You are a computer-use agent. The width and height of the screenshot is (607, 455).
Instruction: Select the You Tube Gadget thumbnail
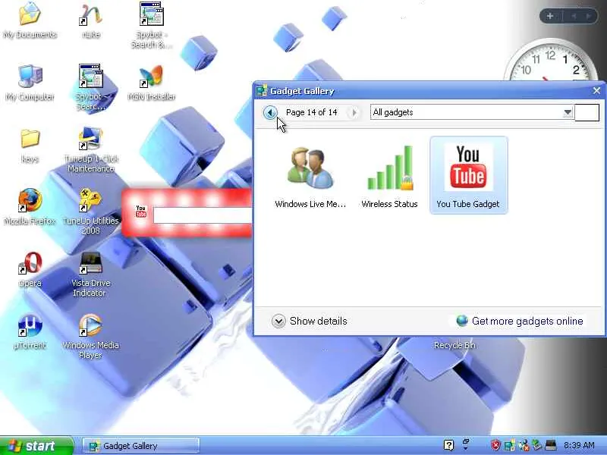tap(468, 175)
